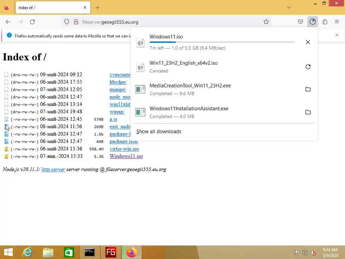Viewport: 345px width, 259px height.
Task: Open the node_mo directory link
Action: [x=120, y=97]
